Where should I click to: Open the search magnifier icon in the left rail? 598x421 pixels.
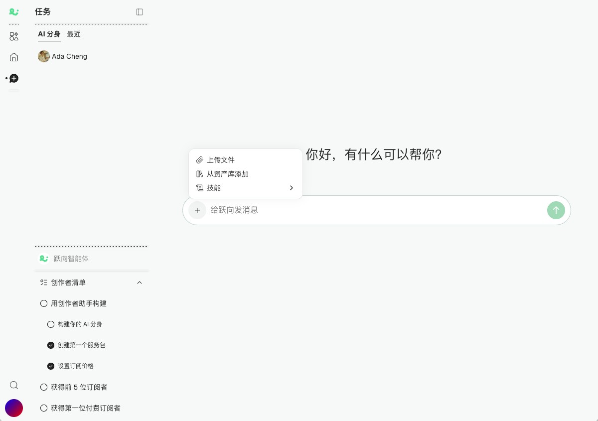(14, 385)
